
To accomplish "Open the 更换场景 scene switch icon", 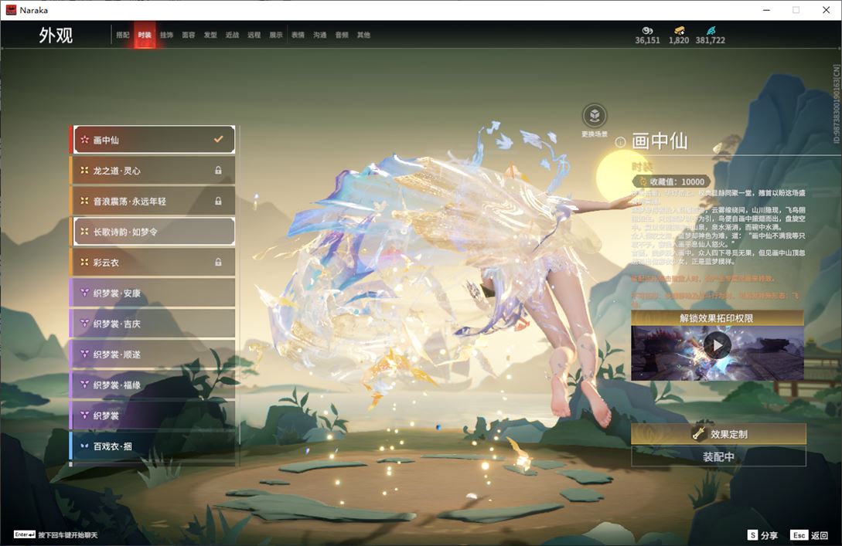I will pyautogui.click(x=595, y=116).
